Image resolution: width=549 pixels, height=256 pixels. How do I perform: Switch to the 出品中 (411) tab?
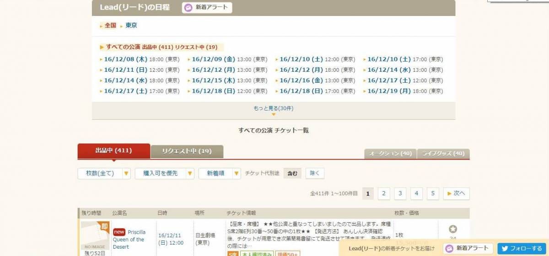114,151
